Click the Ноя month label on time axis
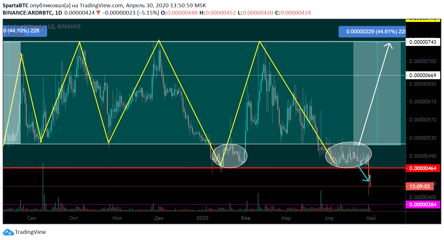This screenshot has width=444, height=240. [117, 218]
